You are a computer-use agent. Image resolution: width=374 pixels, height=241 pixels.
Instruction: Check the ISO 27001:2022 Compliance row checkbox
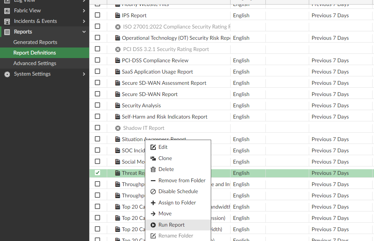coord(97,26)
